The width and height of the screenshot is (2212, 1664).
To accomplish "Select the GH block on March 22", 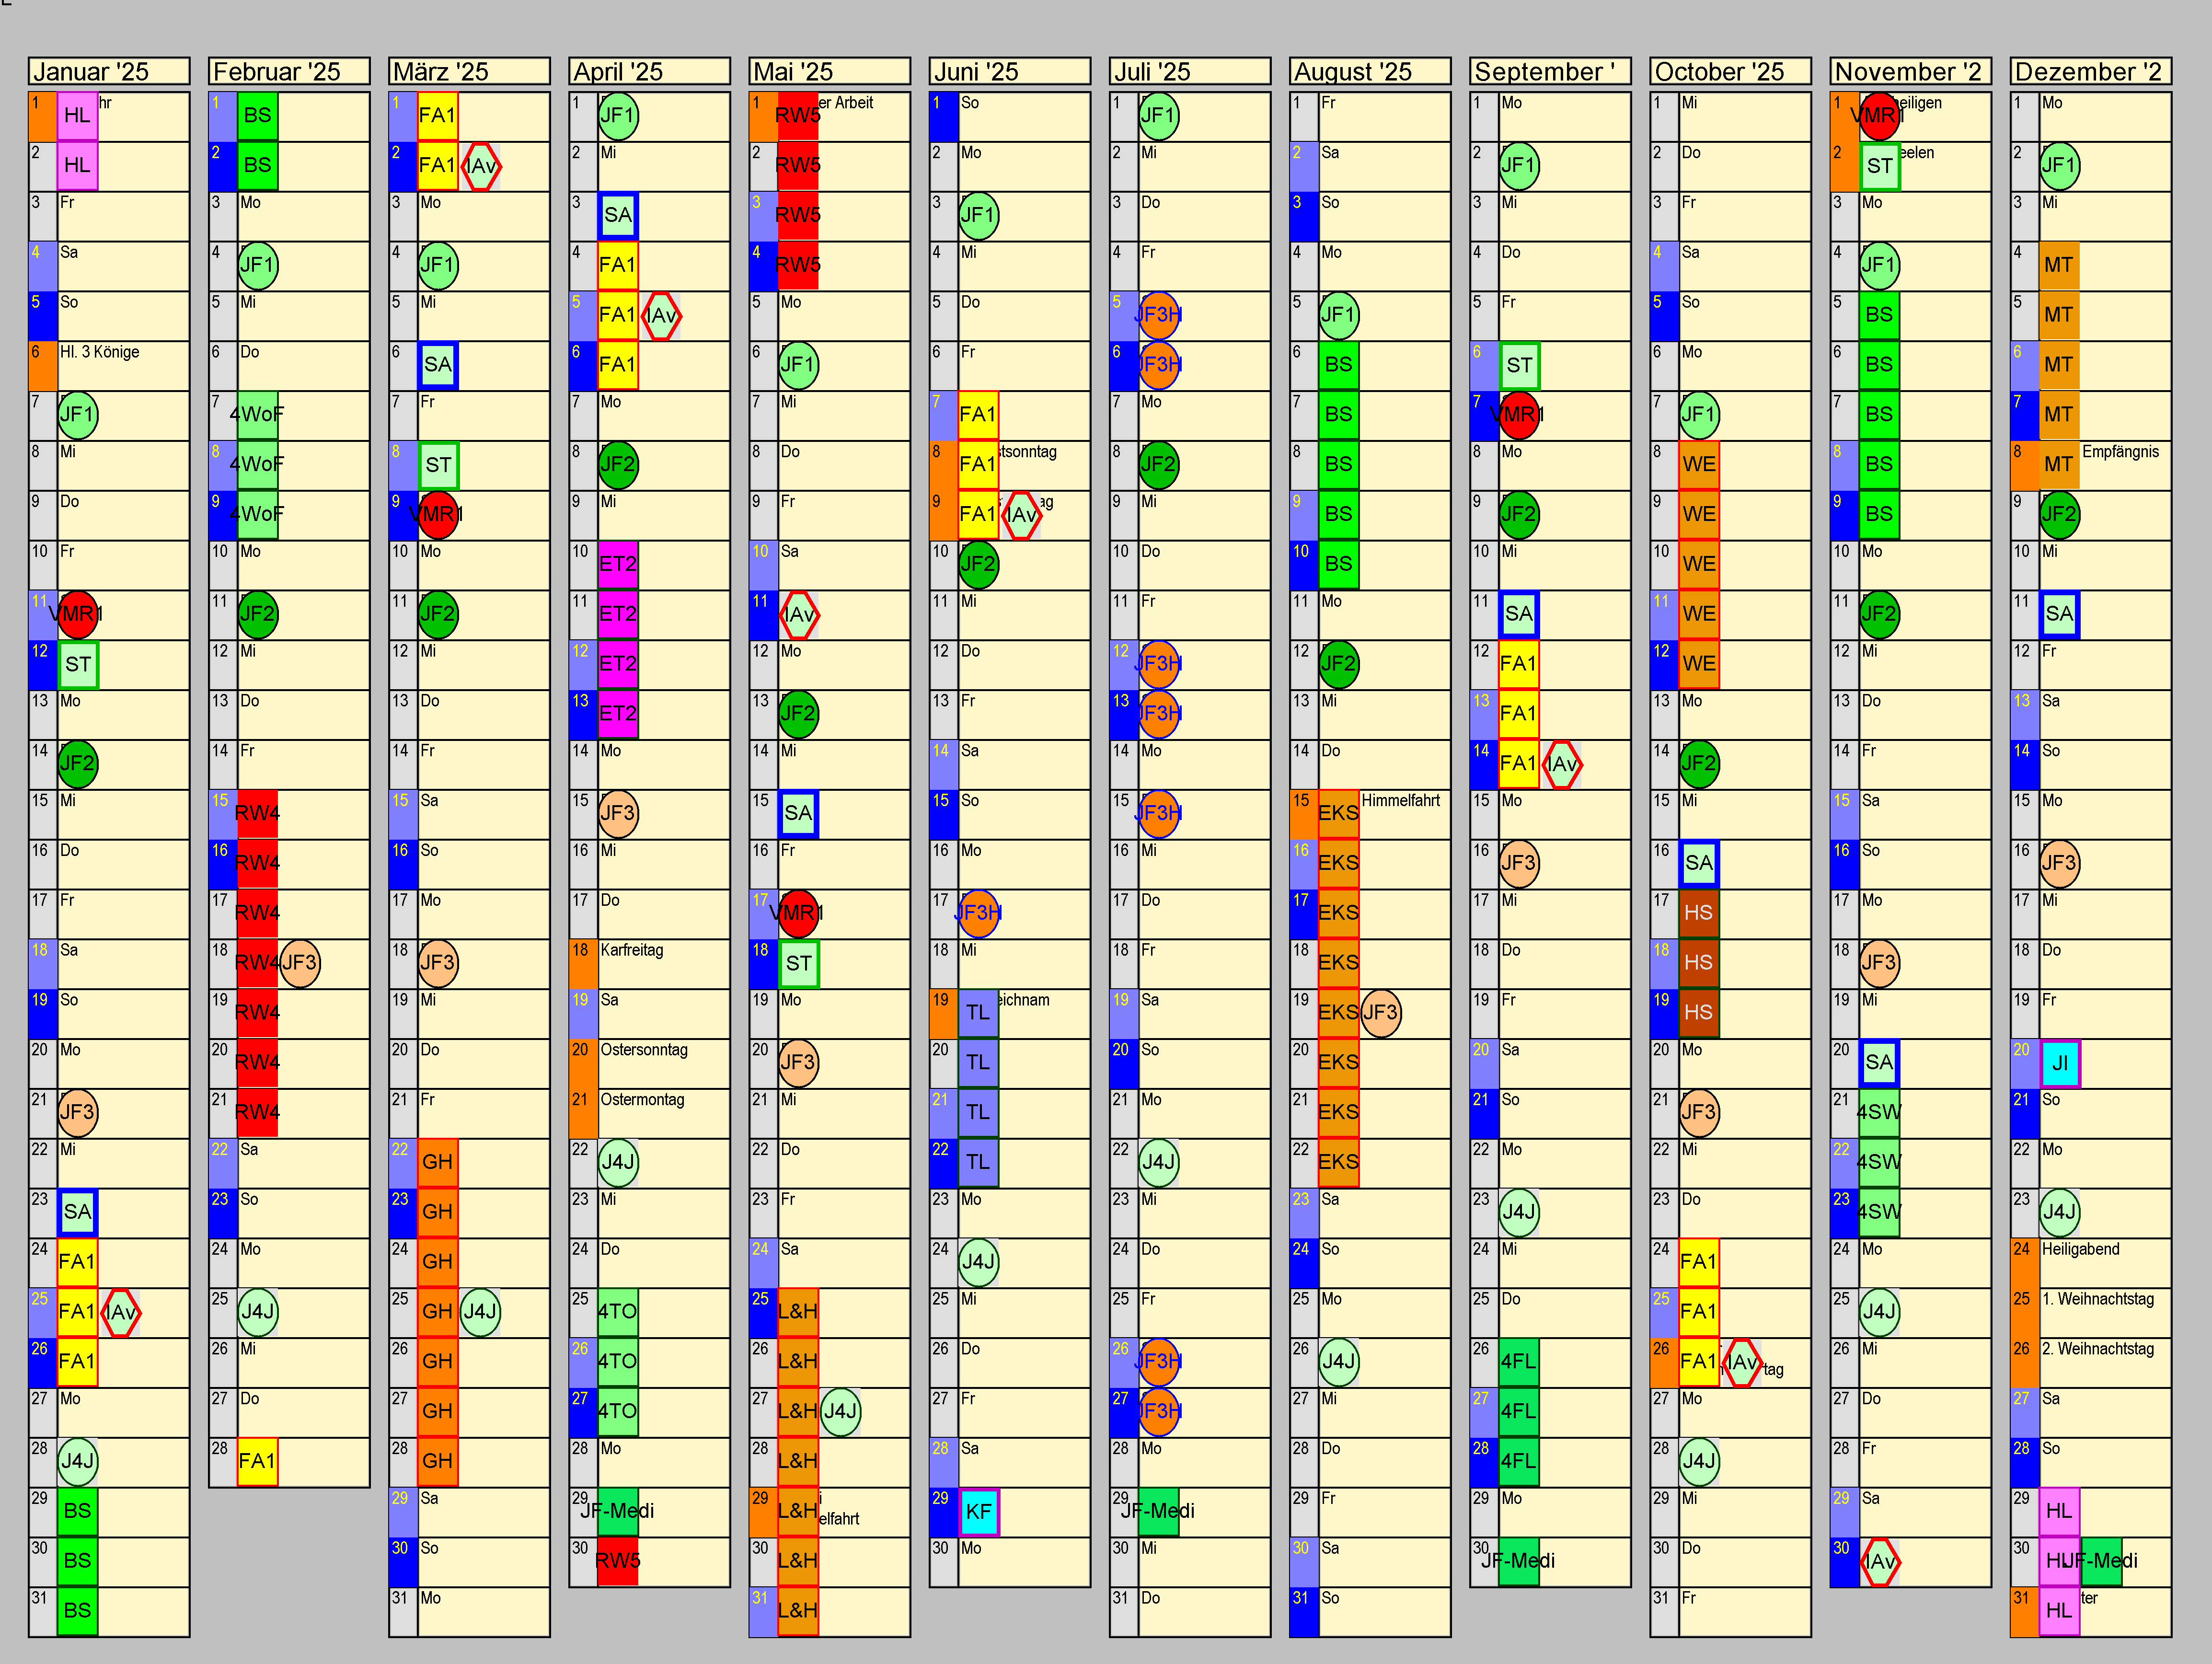I will (438, 1162).
